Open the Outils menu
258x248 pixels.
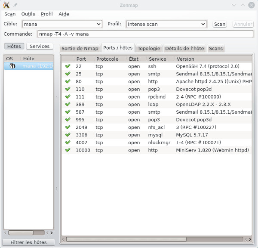coord(28,14)
